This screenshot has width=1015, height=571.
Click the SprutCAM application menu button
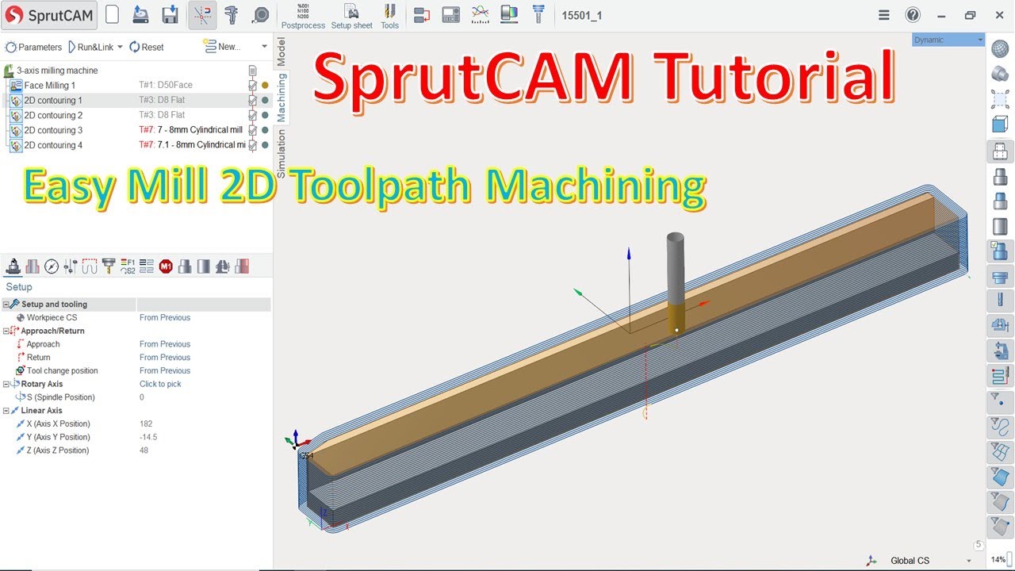click(x=49, y=15)
